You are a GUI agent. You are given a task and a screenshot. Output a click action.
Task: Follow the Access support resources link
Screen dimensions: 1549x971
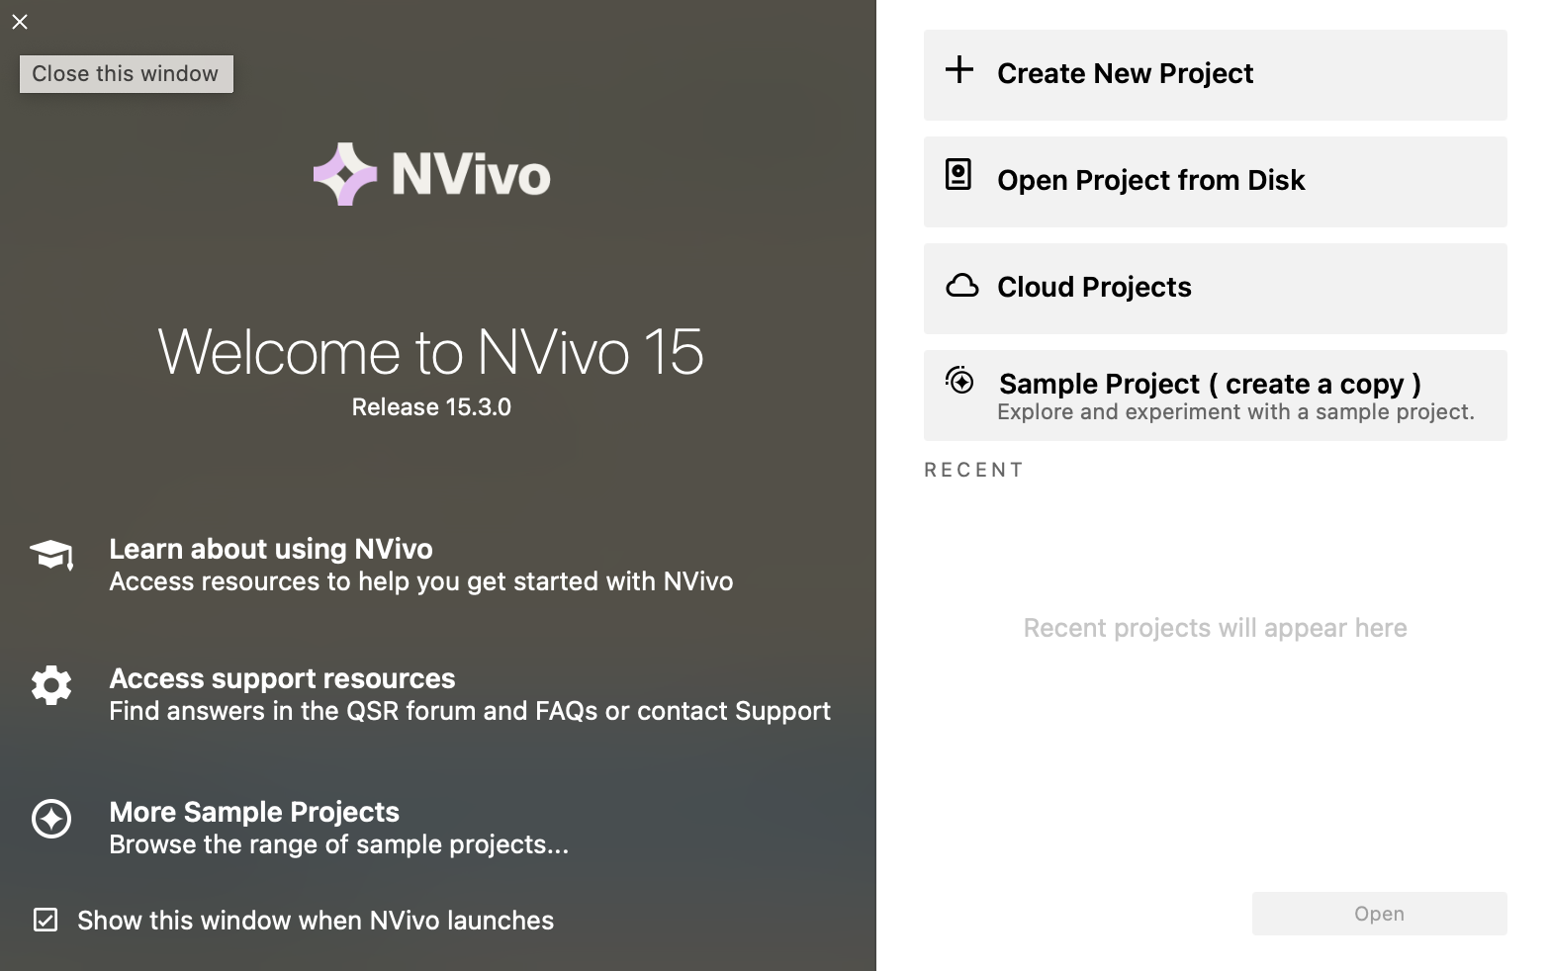282,678
